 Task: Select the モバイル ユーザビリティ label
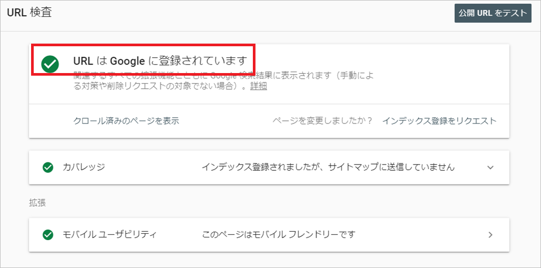coord(110,234)
